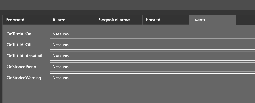Click the dark header bar above the tabs
This screenshot has height=103, width=255.
[x=127, y=5]
